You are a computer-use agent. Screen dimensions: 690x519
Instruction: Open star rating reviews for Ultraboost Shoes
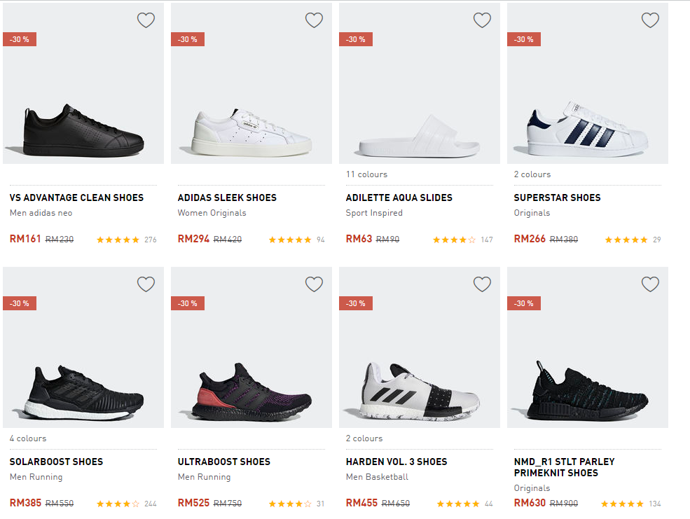click(290, 504)
